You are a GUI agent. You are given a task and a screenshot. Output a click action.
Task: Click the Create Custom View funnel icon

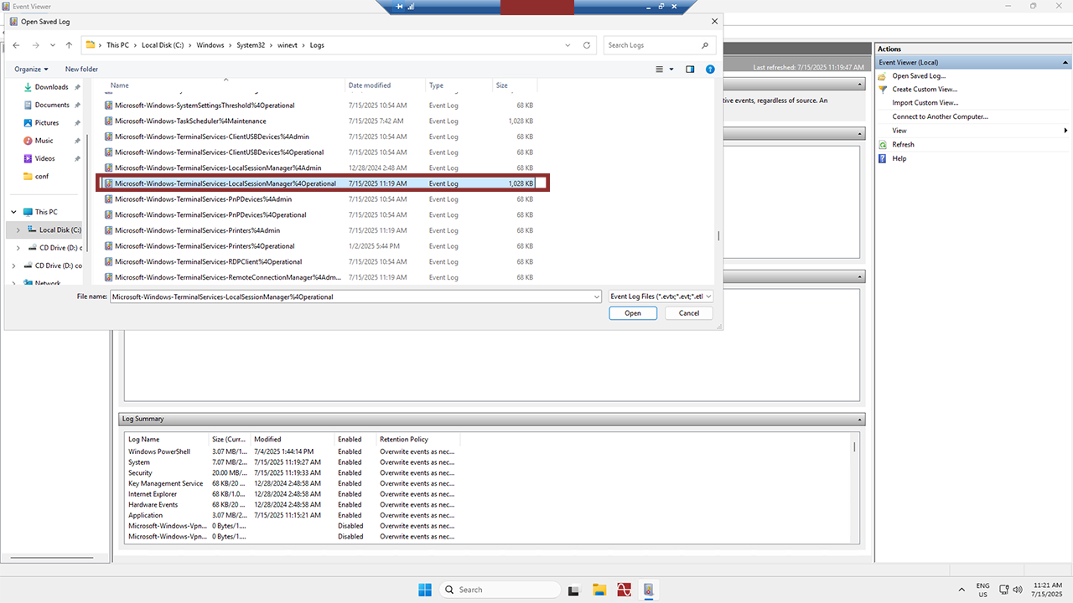coord(883,90)
